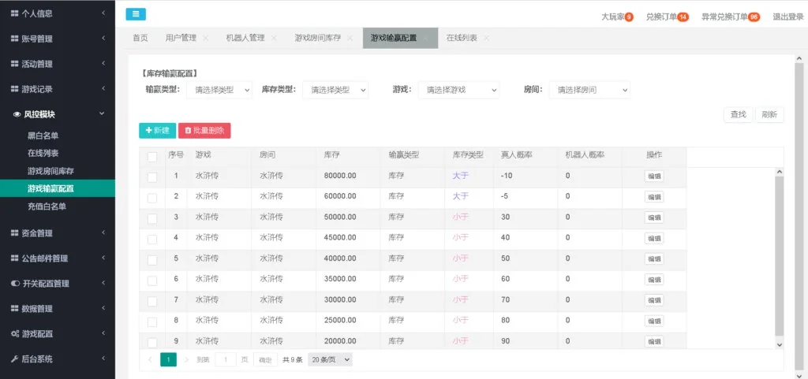Click the page jump number input field
This screenshot has height=379, width=808.
click(226, 359)
